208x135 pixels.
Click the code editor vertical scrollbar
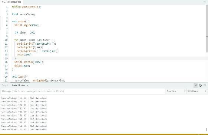[x=207, y=29]
